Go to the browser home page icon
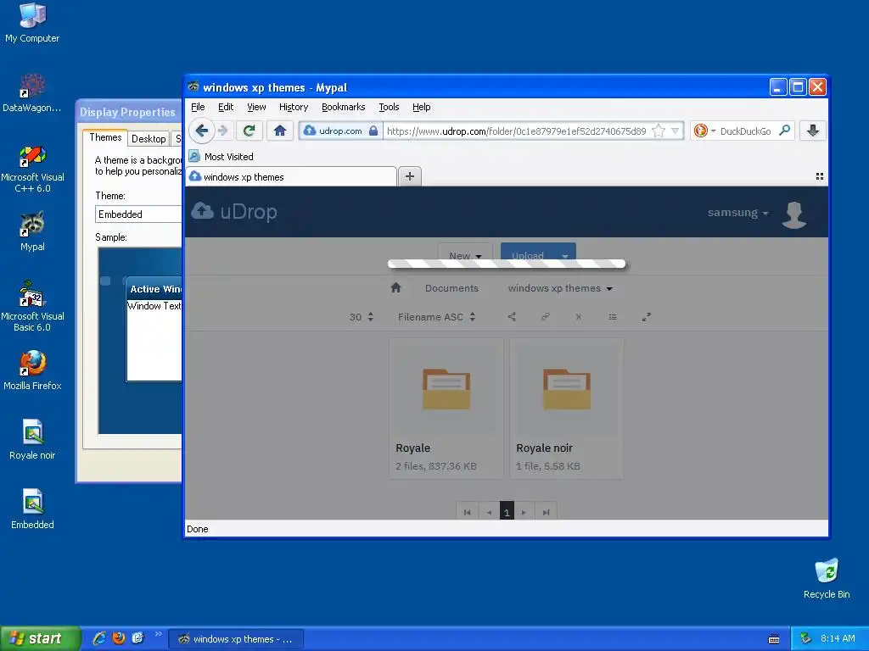The height and width of the screenshot is (651, 869). (280, 131)
